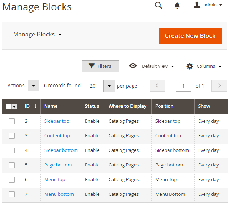Select the Page bottom row checkbox

12,165
